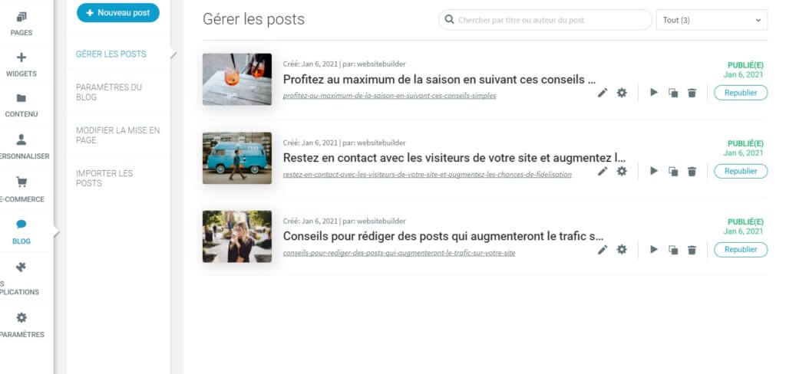
Task: Open the 'profitez-au-maximum-de-la-saison' slug link
Action: pos(389,96)
